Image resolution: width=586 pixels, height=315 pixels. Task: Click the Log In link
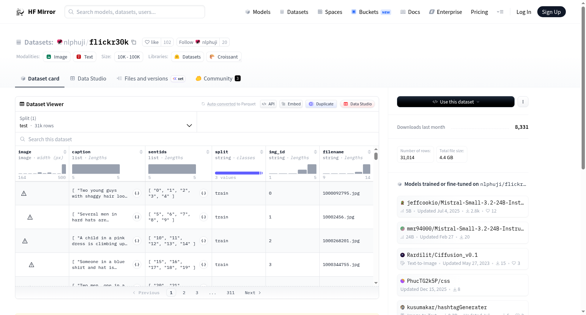click(524, 12)
